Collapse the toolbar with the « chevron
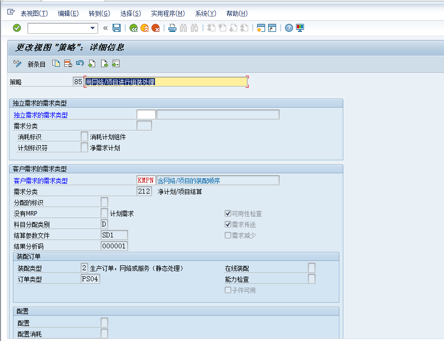Screen dimensions: 444x341 pyautogui.click(x=105, y=28)
